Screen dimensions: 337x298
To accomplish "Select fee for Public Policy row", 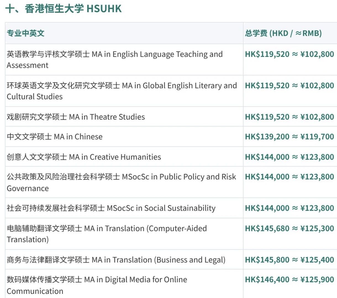I will pos(289,177).
